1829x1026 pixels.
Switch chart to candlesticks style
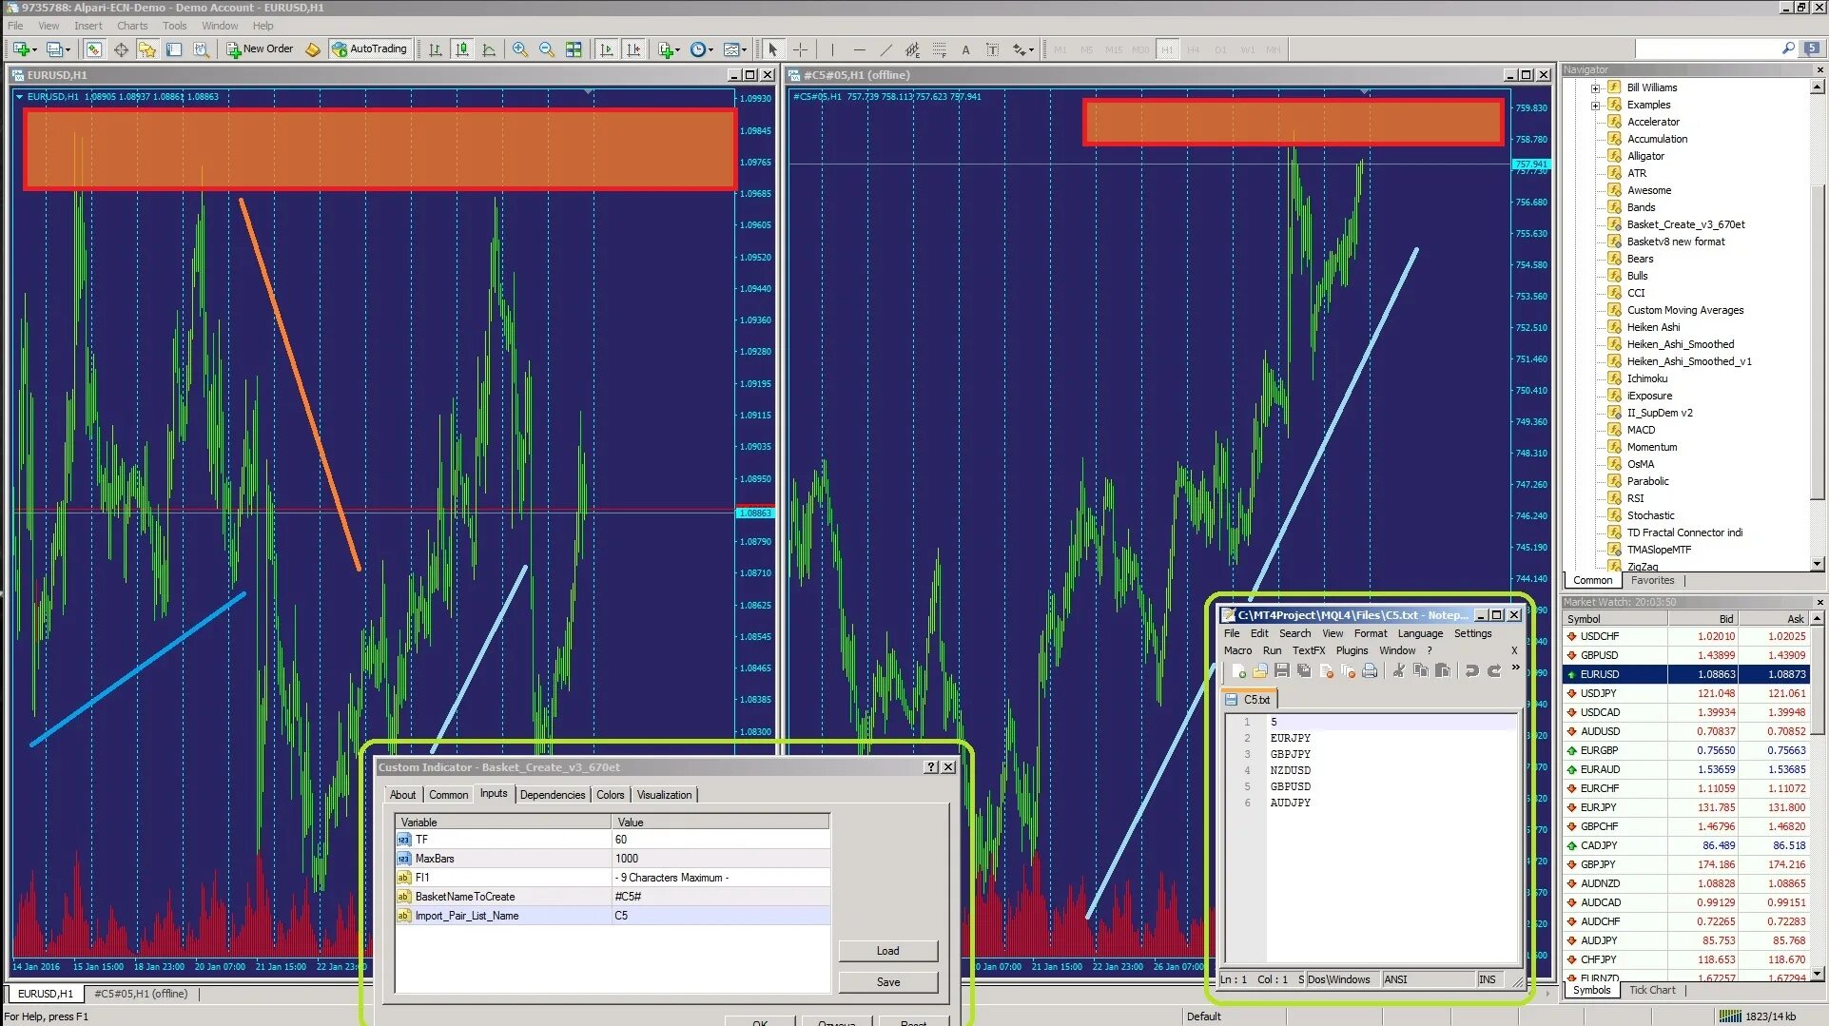(462, 49)
